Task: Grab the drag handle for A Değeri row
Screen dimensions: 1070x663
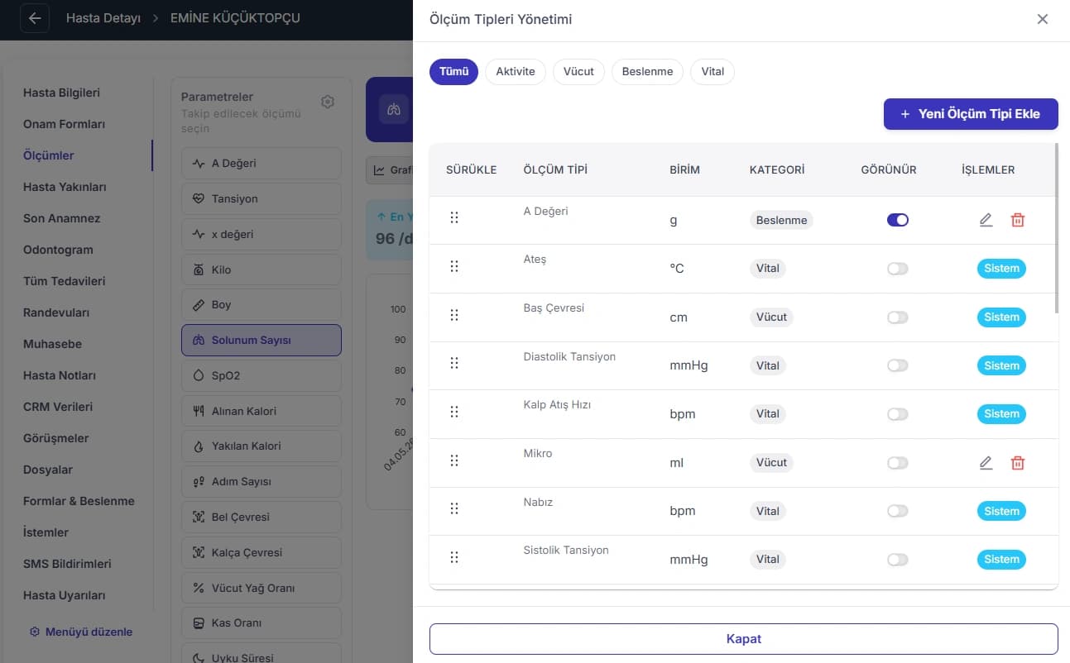Action: click(454, 217)
